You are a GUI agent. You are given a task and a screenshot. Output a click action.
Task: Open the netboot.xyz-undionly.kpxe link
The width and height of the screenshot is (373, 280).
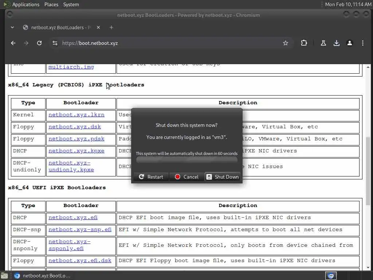(71, 166)
